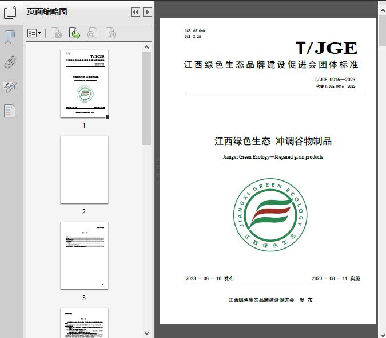
Task: Click the pane splitter grip handle
Action: [x=156, y=170]
